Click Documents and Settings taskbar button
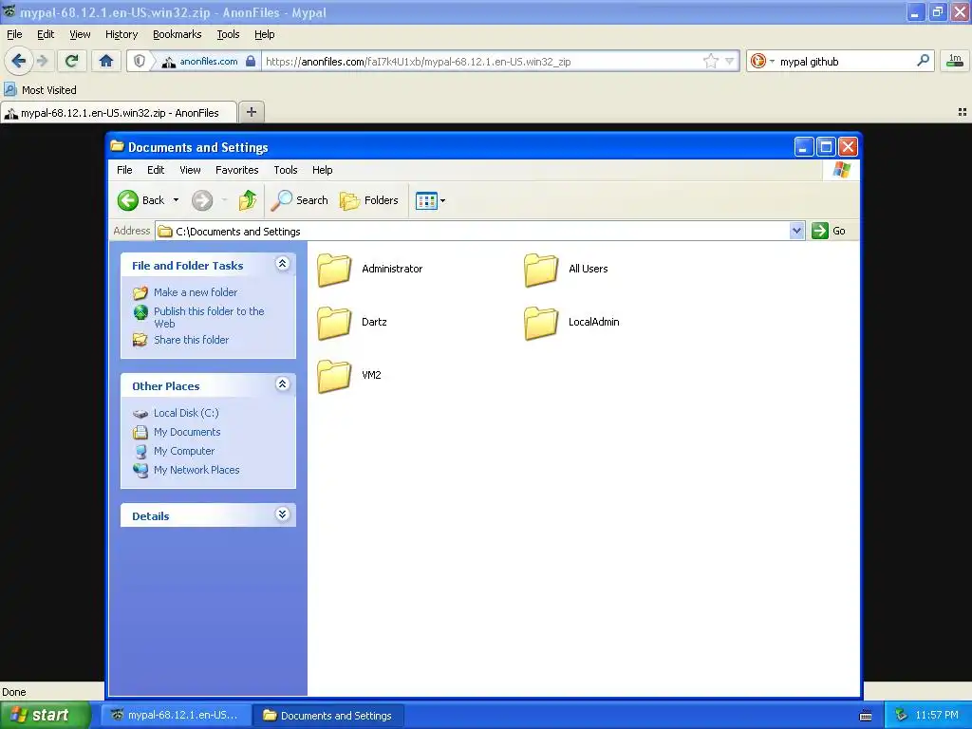The width and height of the screenshot is (972, 729). coord(329,716)
